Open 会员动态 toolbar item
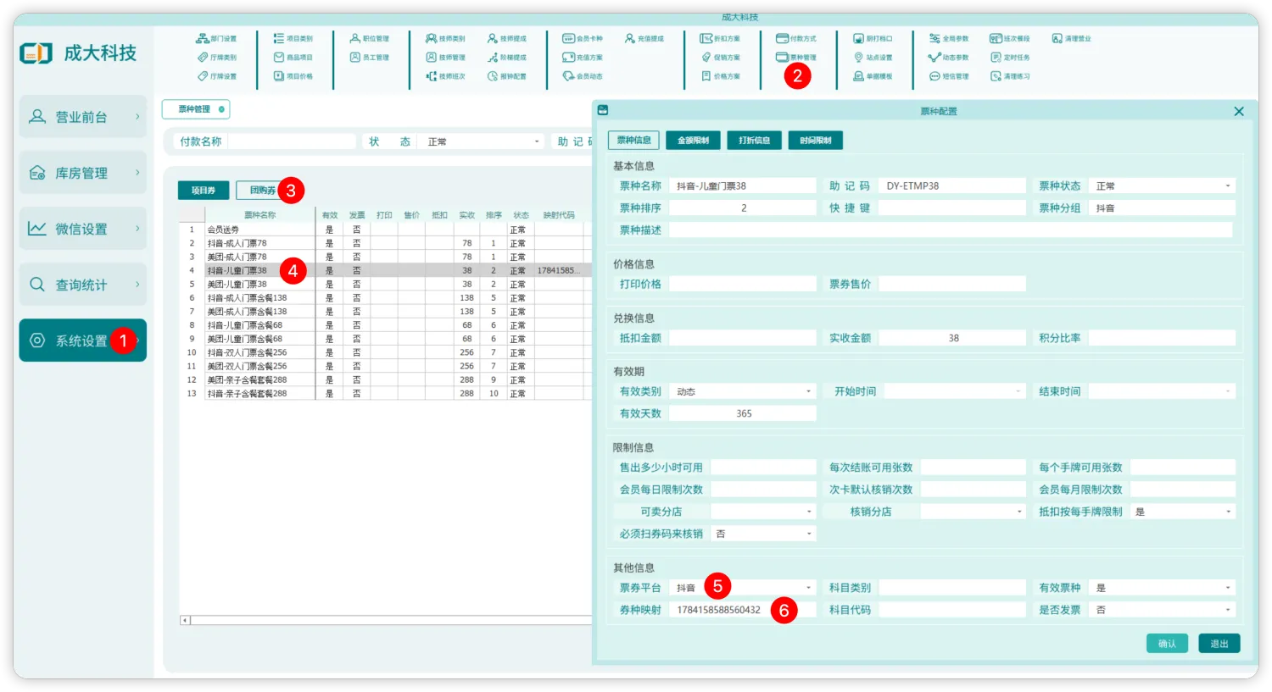1272x692 pixels. click(x=583, y=76)
